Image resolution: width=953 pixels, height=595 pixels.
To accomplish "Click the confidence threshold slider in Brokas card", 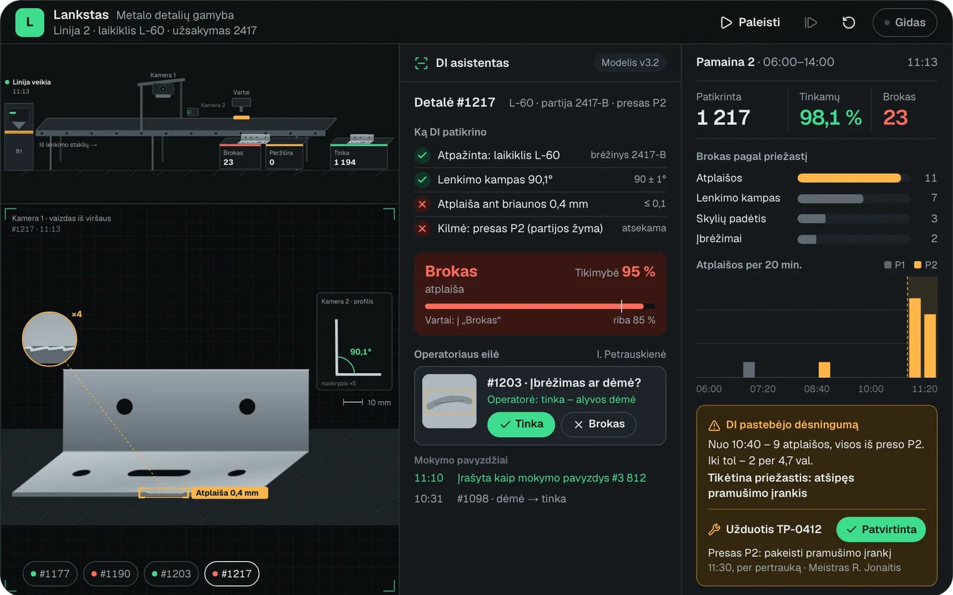I will (540, 306).
